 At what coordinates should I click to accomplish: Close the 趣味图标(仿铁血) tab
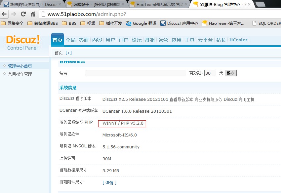(x=60, y=4)
